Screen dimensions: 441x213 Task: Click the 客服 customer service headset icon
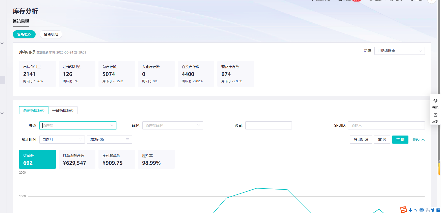[435, 101]
